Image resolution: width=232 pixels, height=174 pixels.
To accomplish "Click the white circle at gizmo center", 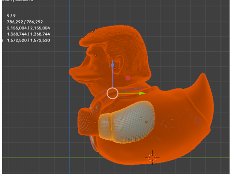I will point(112,93).
